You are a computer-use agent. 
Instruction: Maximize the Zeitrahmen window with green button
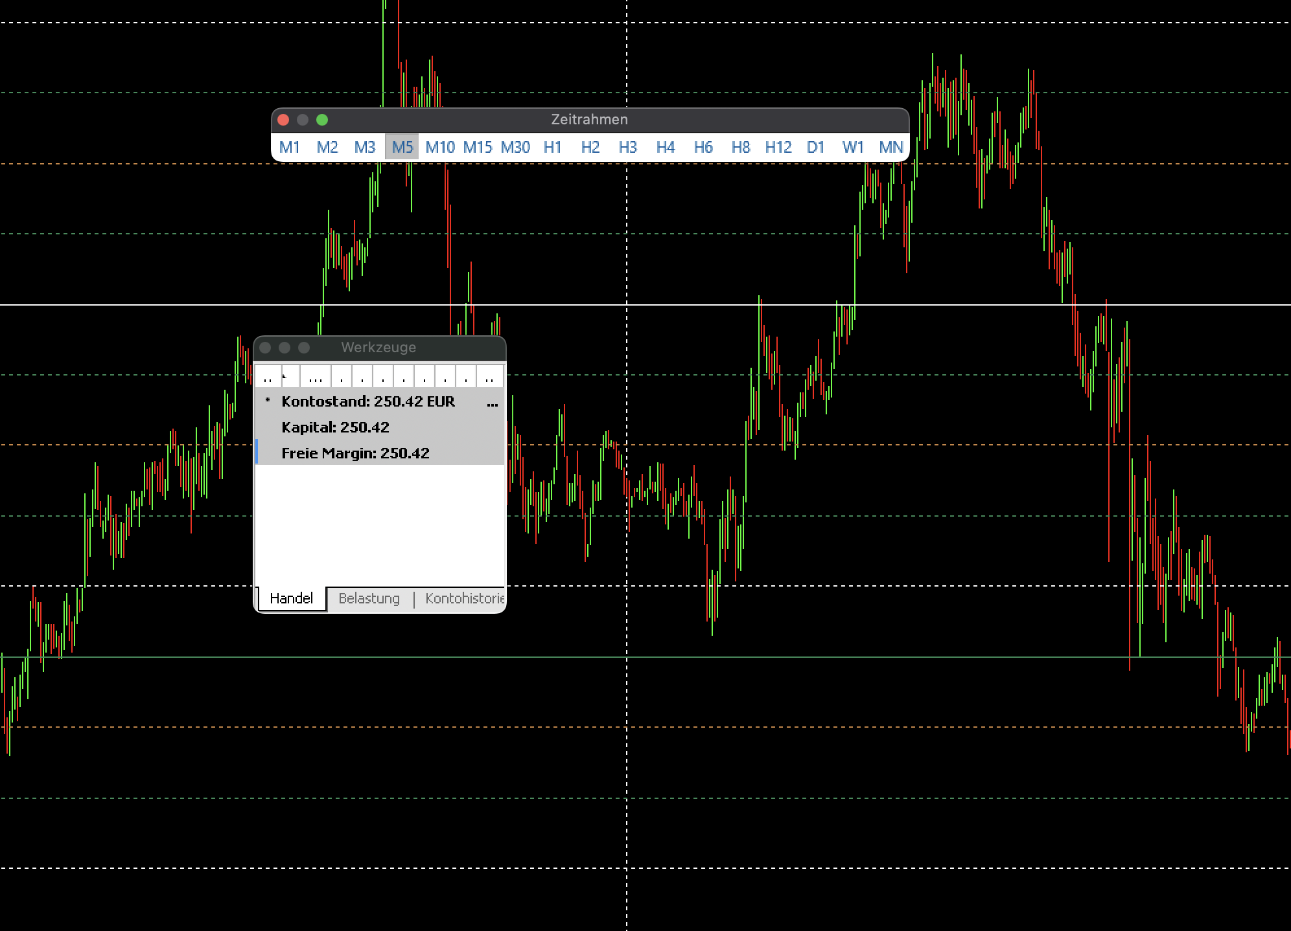[322, 120]
